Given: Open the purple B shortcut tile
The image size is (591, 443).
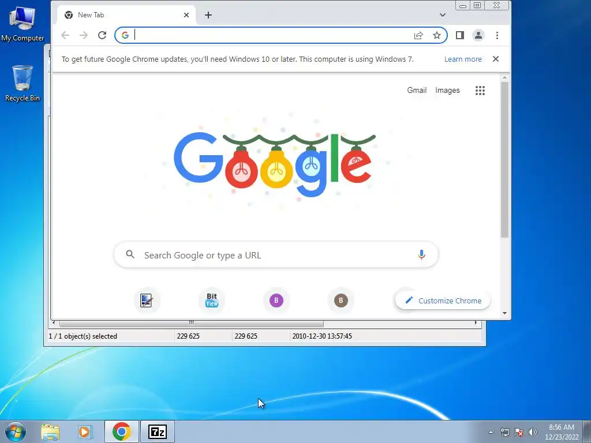Looking at the screenshot, I should (x=276, y=300).
